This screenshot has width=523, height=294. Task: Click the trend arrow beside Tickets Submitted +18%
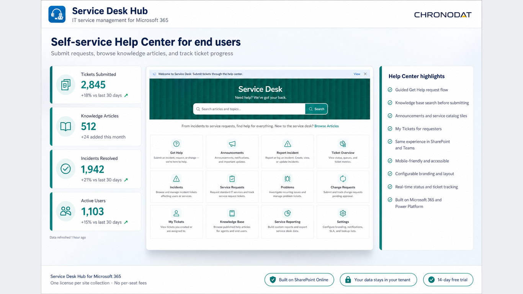(x=126, y=95)
